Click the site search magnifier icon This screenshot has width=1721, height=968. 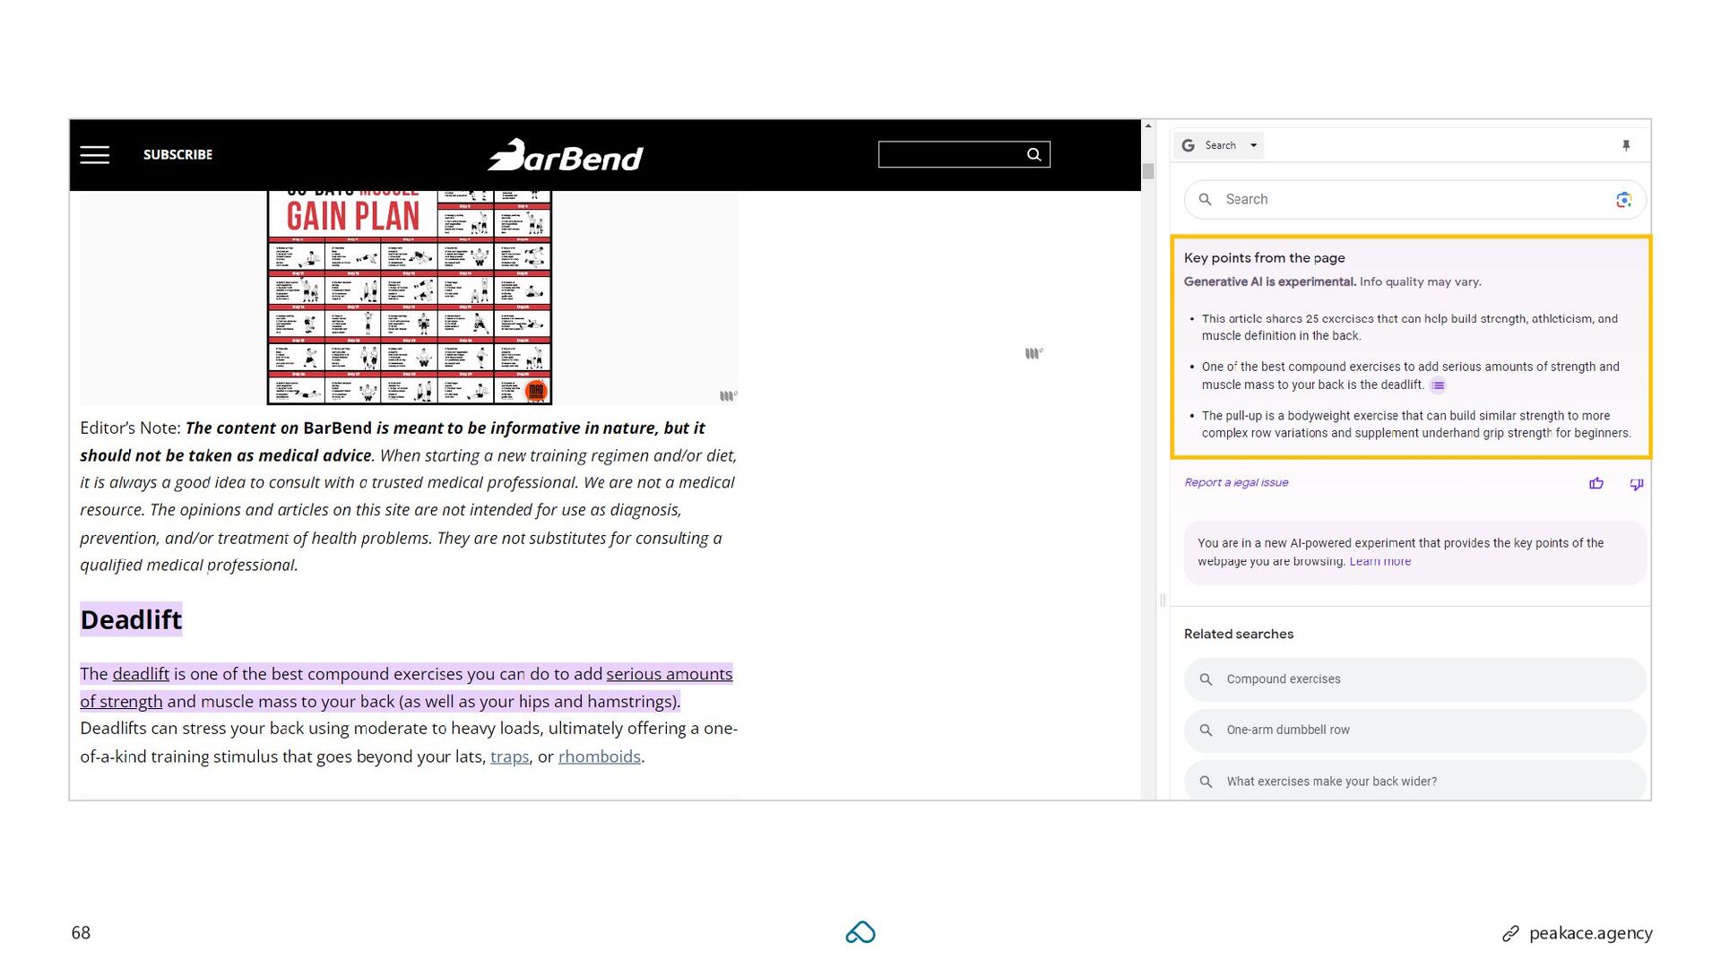point(1033,155)
